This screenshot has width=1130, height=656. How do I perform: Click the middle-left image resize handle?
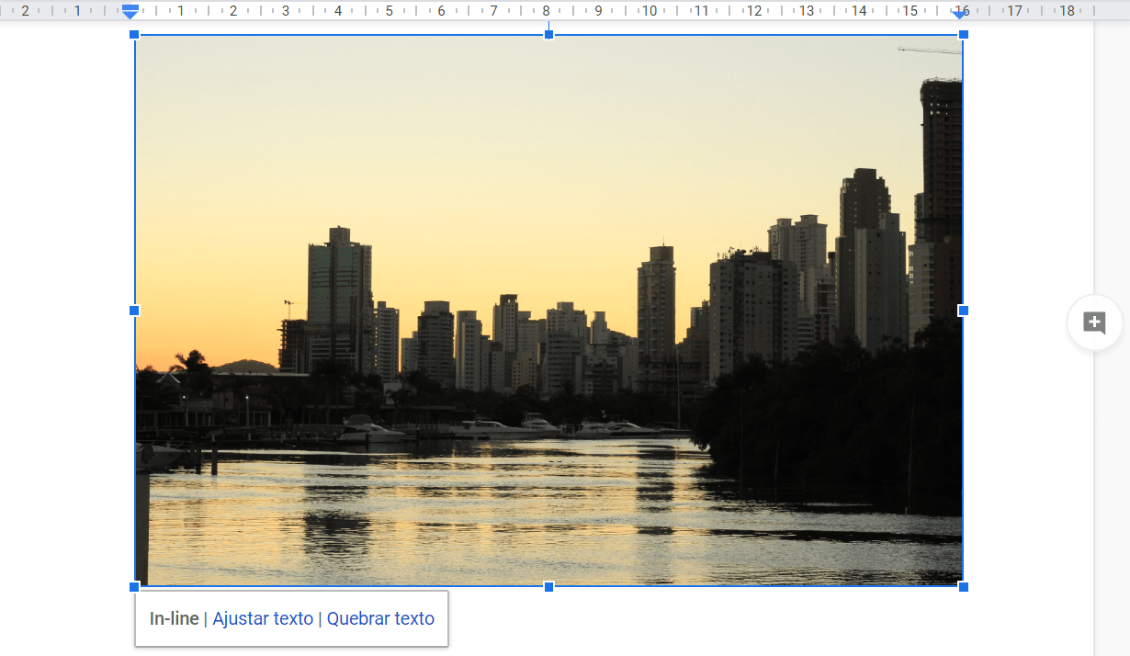click(x=134, y=311)
